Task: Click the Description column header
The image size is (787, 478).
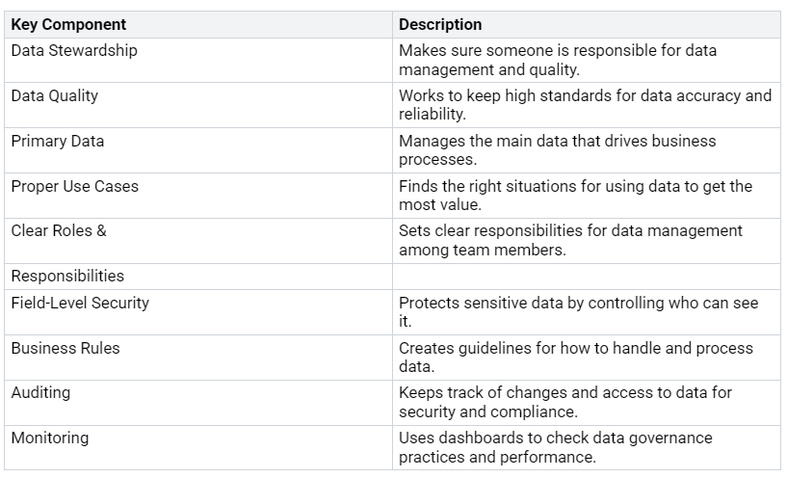Action: [x=440, y=24]
